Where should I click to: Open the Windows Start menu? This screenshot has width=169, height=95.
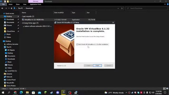click(3, 93)
